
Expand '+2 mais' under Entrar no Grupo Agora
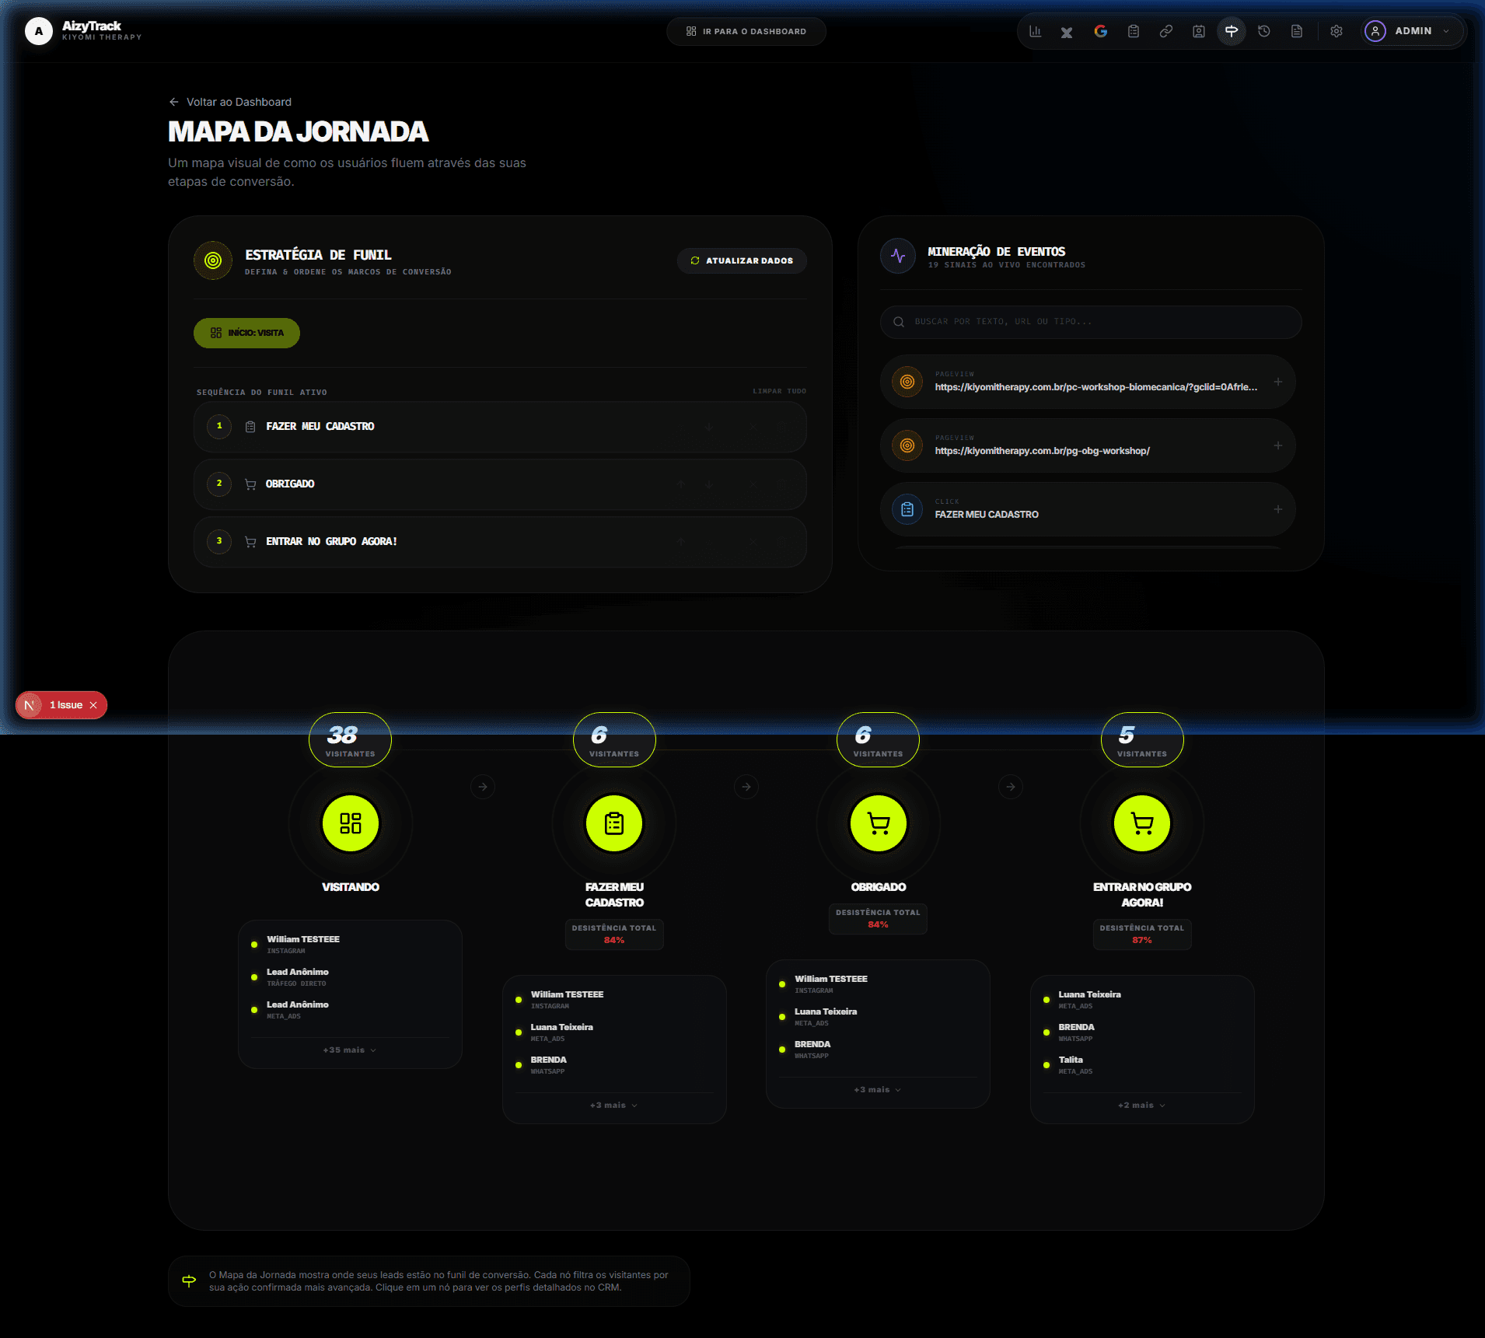tap(1141, 1105)
